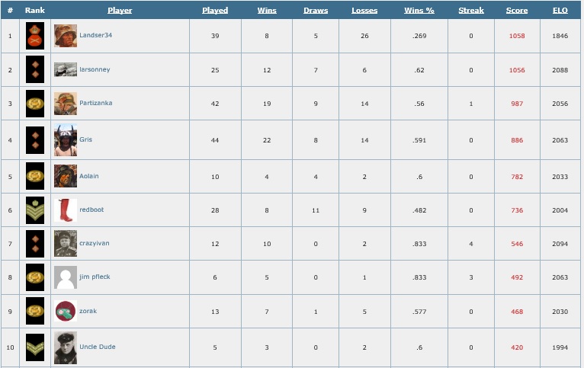The width and height of the screenshot is (584, 368).
Task: Click Gris's horned helmet avatar
Action: tap(66, 140)
